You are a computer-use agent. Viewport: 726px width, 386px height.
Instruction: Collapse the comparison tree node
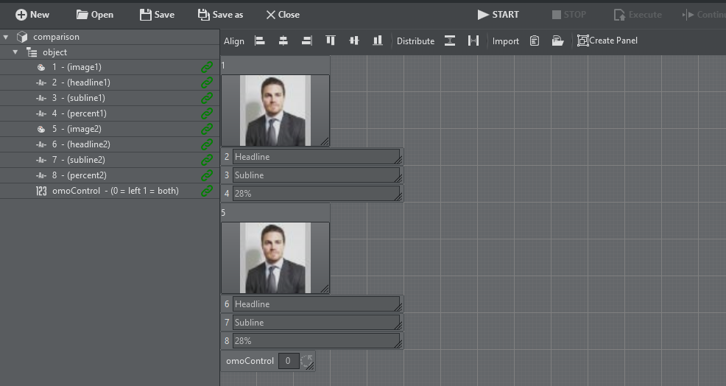[x=7, y=37]
